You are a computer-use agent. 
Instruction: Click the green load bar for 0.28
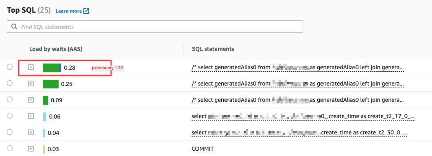pyautogui.click(x=52, y=67)
